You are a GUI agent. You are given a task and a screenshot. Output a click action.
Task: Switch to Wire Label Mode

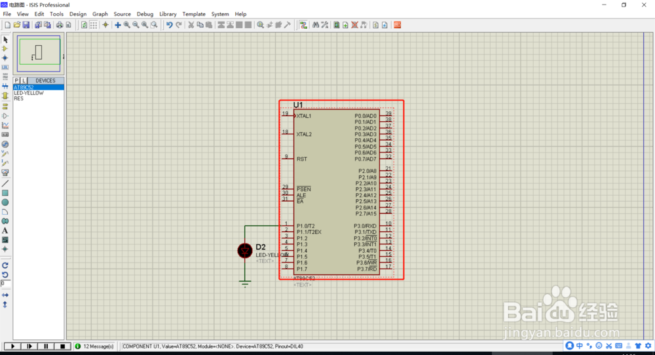(5, 67)
